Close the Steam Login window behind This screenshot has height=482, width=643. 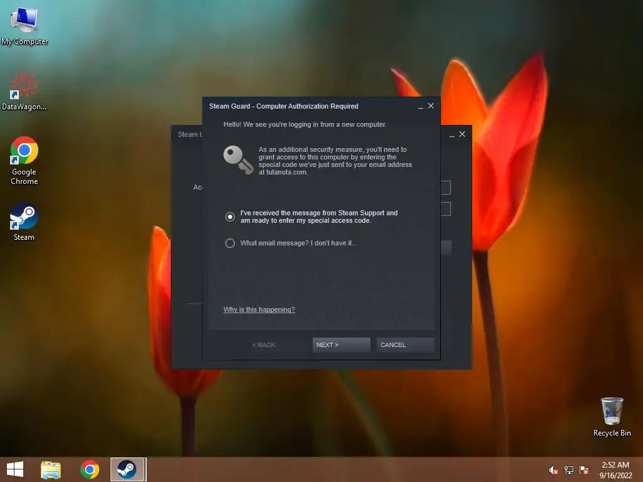(462, 134)
